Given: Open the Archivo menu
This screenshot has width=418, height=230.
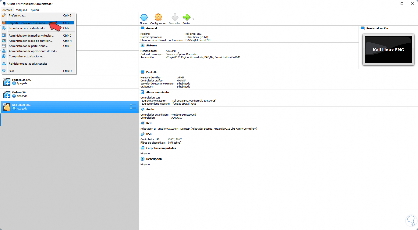Looking at the screenshot, I should (x=7, y=10).
